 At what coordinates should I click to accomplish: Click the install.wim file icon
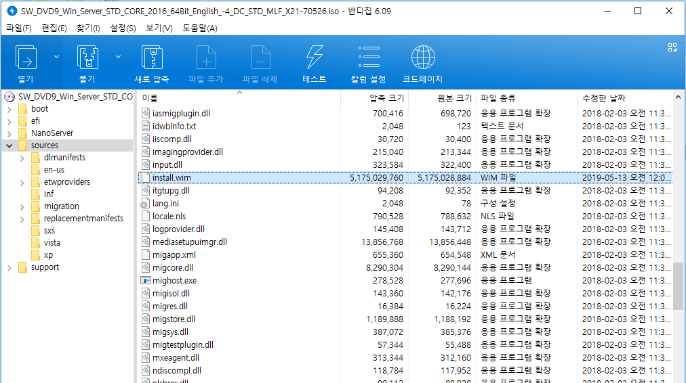tap(146, 178)
